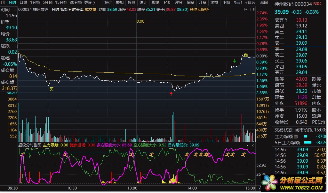Image resolution: width=328 pixels, height=193 pixels.
Task: Click the 返回 back button
Action: point(264,3)
